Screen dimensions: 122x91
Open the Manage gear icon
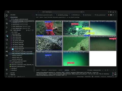pos(7,74)
